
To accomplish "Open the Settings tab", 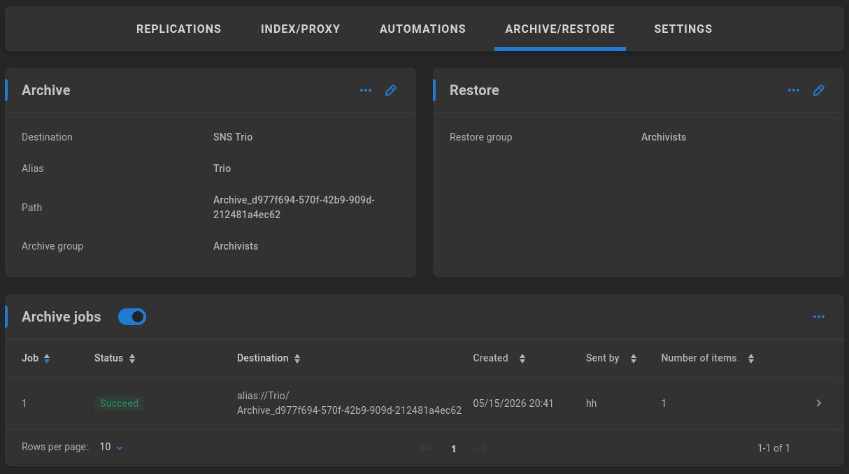I will click(x=683, y=29).
